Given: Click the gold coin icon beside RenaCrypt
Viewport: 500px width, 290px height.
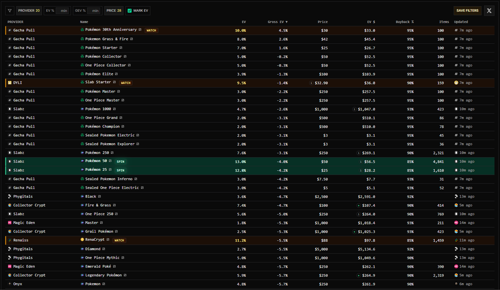Looking at the screenshot, I should (82, 240).
